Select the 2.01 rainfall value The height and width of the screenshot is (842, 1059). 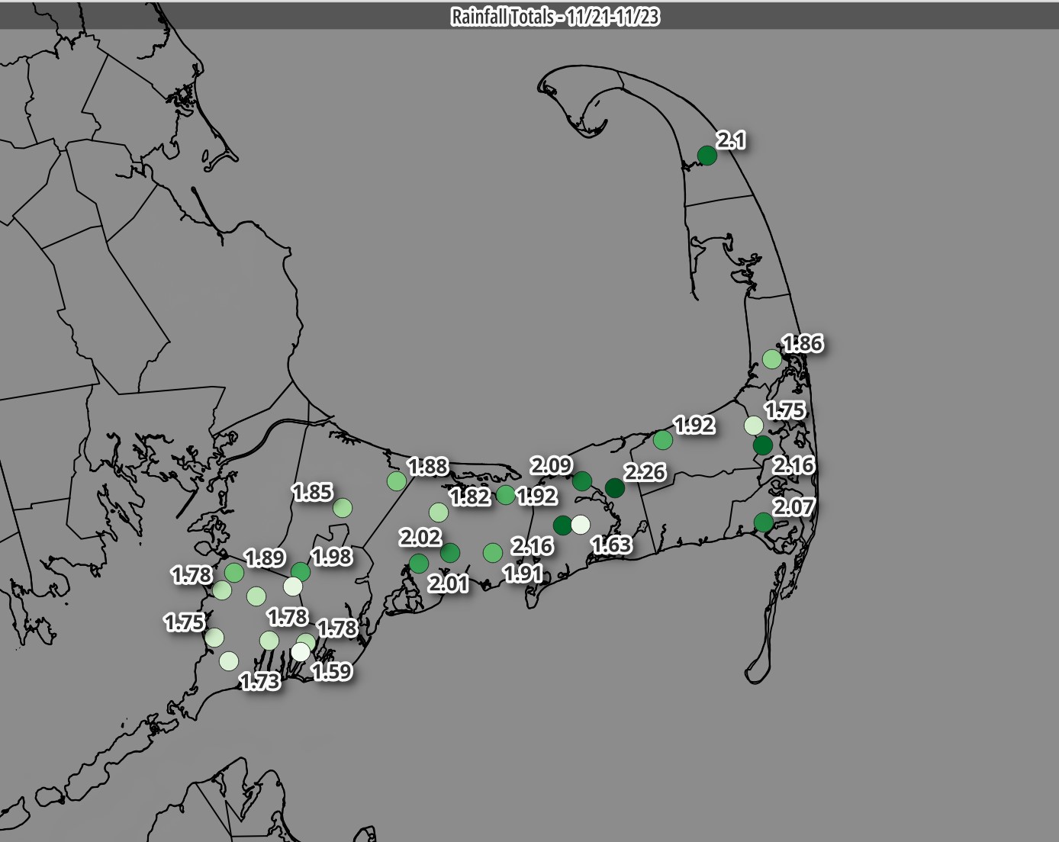448,583
